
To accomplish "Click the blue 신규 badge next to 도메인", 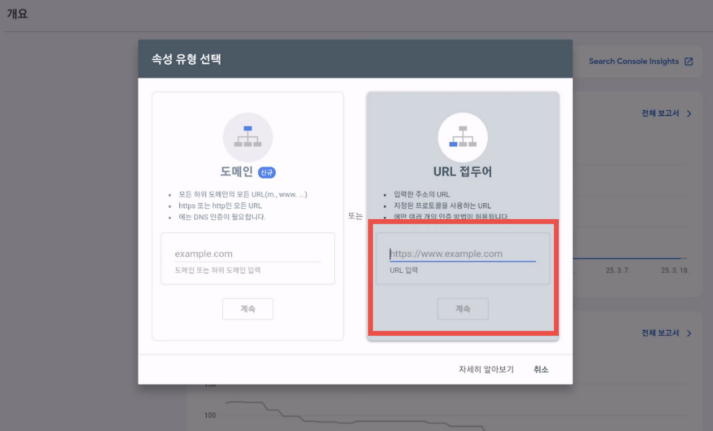I will click(x=266, y=173).
